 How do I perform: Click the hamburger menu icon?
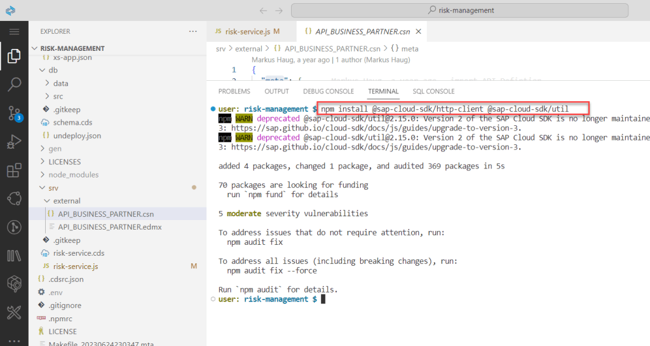[14, 31]
